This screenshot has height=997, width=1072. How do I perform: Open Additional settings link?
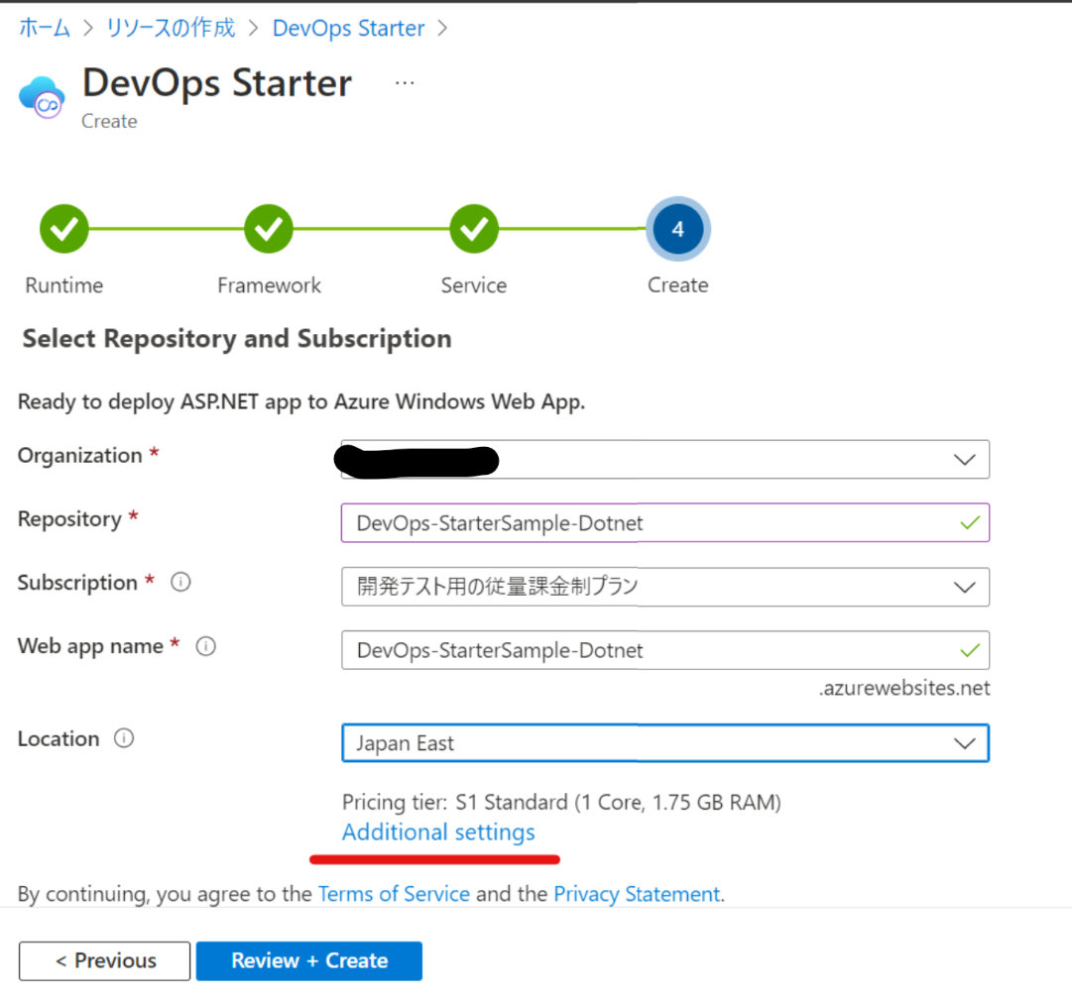[x=438, y=832]
